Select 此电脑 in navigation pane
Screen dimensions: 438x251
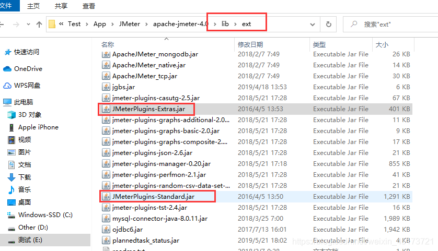click(x=24, y=102)
